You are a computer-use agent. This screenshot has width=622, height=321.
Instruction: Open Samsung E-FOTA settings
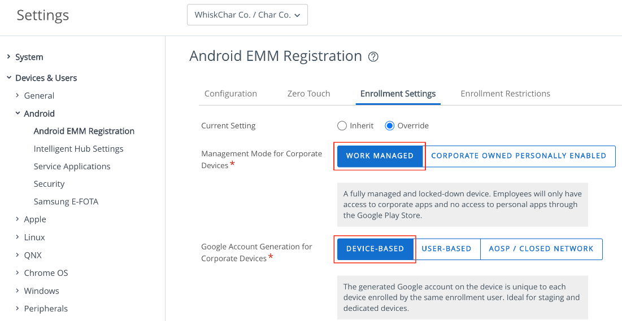click(x=66, y=201)
